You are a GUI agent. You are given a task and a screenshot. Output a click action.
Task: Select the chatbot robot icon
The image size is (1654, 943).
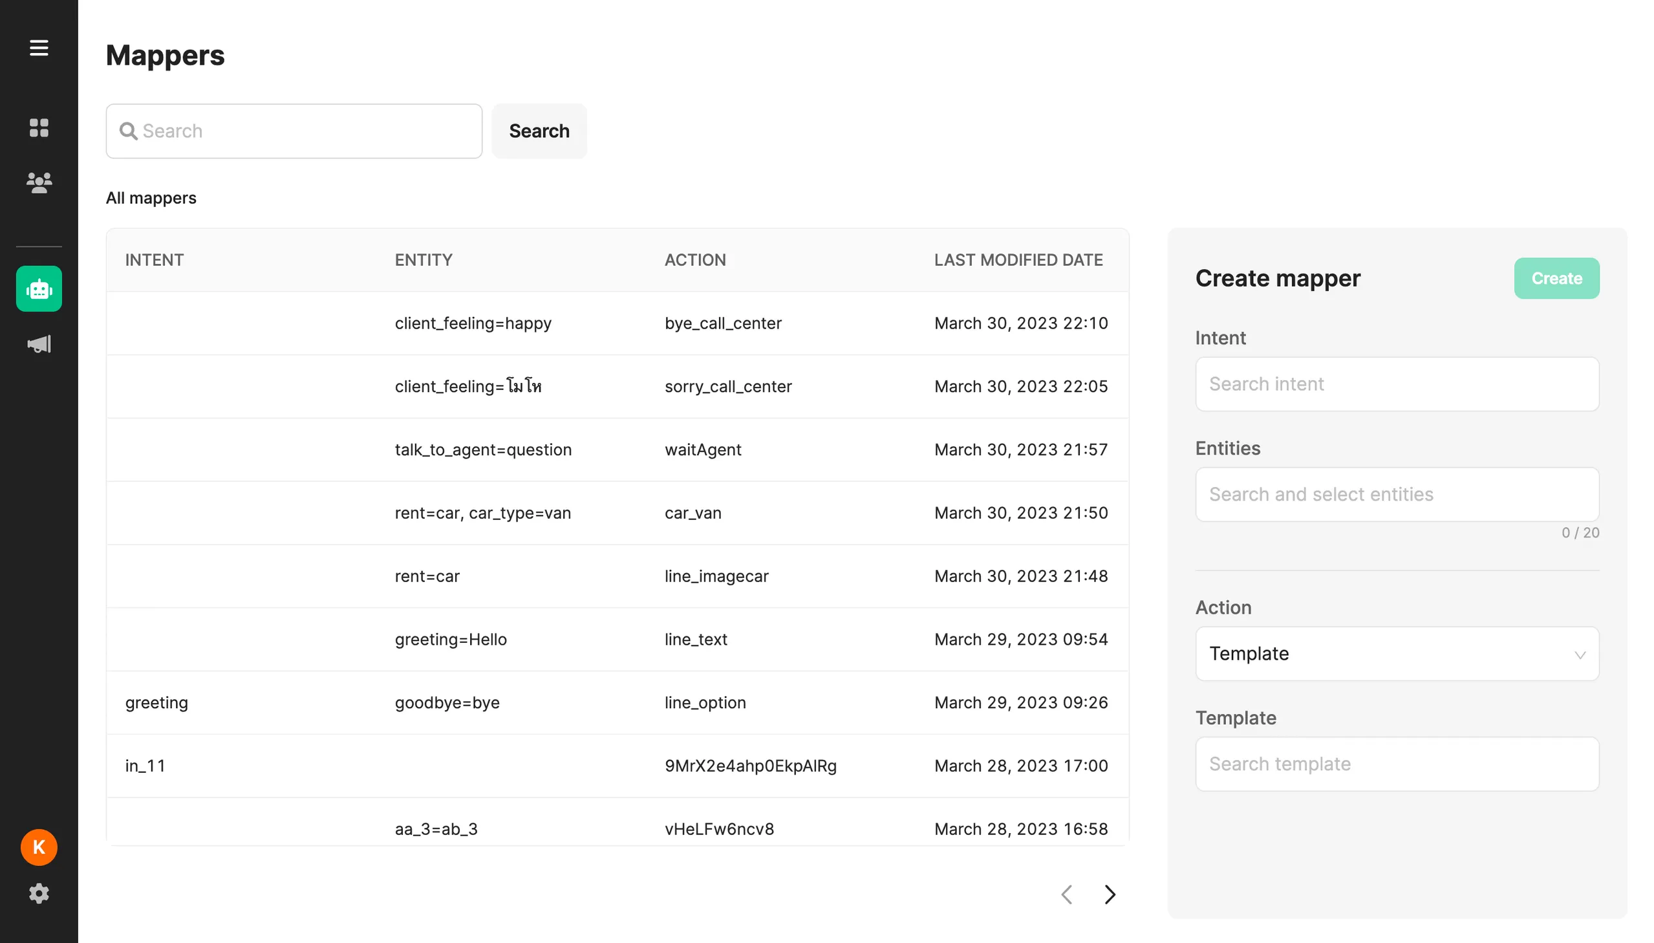coord(39,289)
